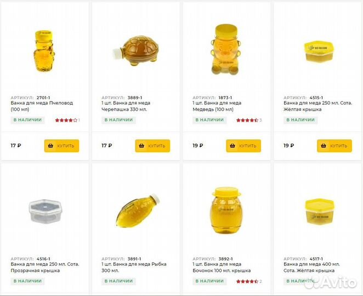Buy the Пчеловод jar for 17 ₽
Viewport: 363px width, 296px height.
(62, 146)
